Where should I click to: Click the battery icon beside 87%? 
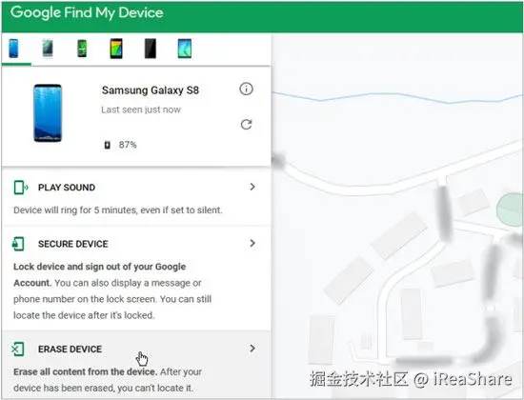(107, 145)
